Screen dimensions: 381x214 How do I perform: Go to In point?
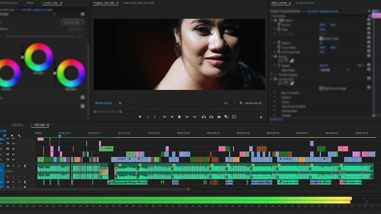164,117
